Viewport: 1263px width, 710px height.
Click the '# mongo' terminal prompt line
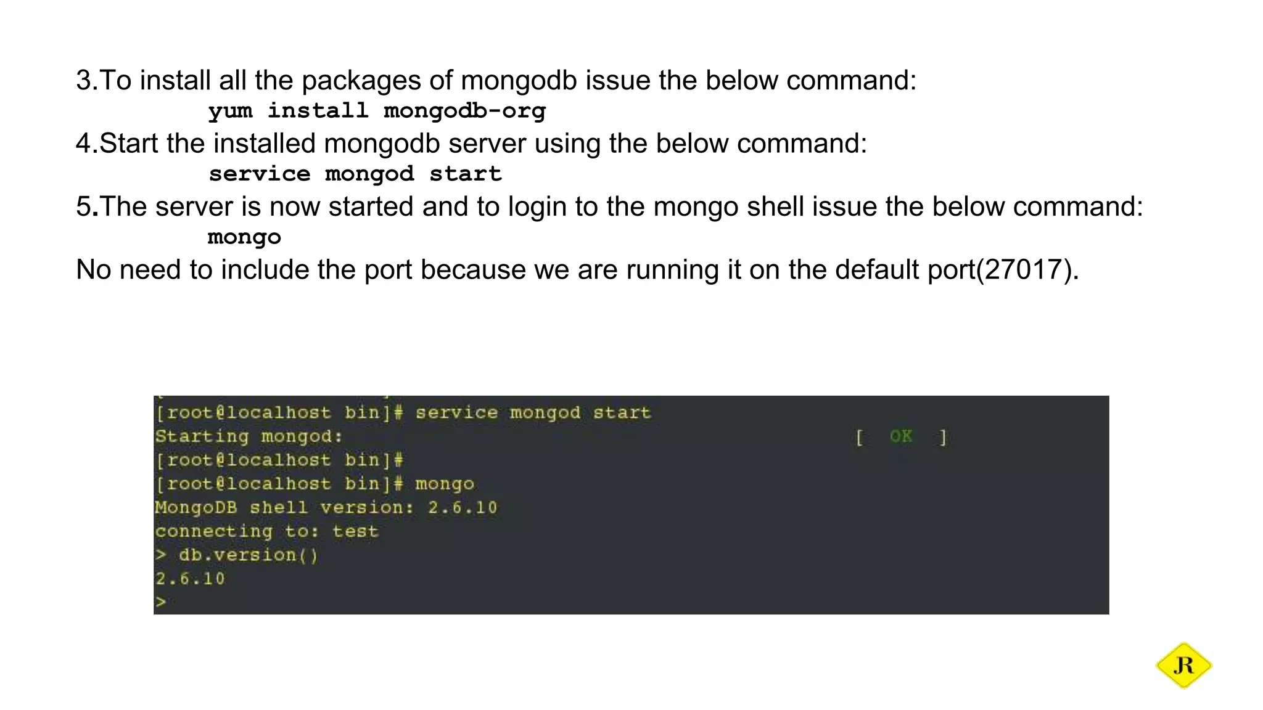pos(315,484)
